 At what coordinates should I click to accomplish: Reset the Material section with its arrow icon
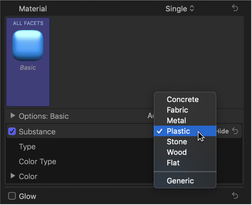pos(235,9)
